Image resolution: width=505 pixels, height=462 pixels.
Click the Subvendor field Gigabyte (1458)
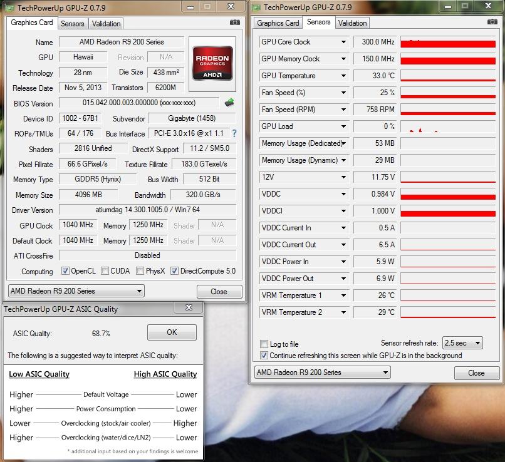click(x=192, y=118)
